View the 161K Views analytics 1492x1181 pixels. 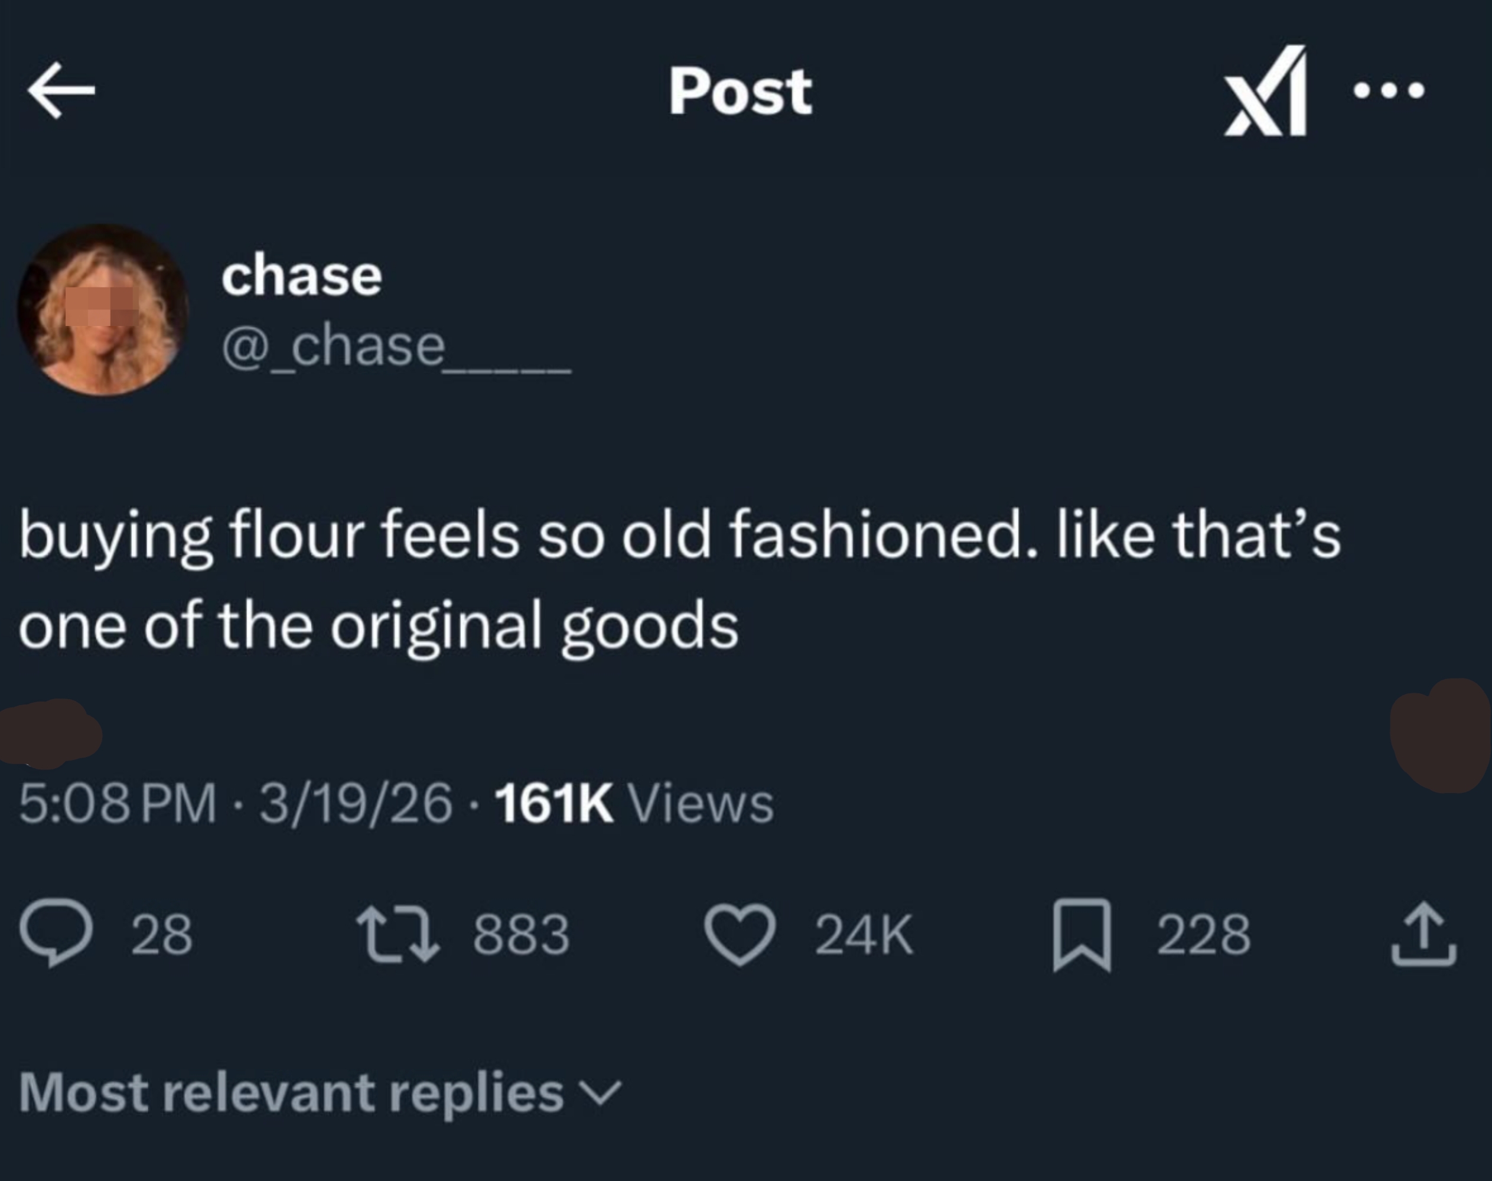pyautogui.click(x=634, y=804)
